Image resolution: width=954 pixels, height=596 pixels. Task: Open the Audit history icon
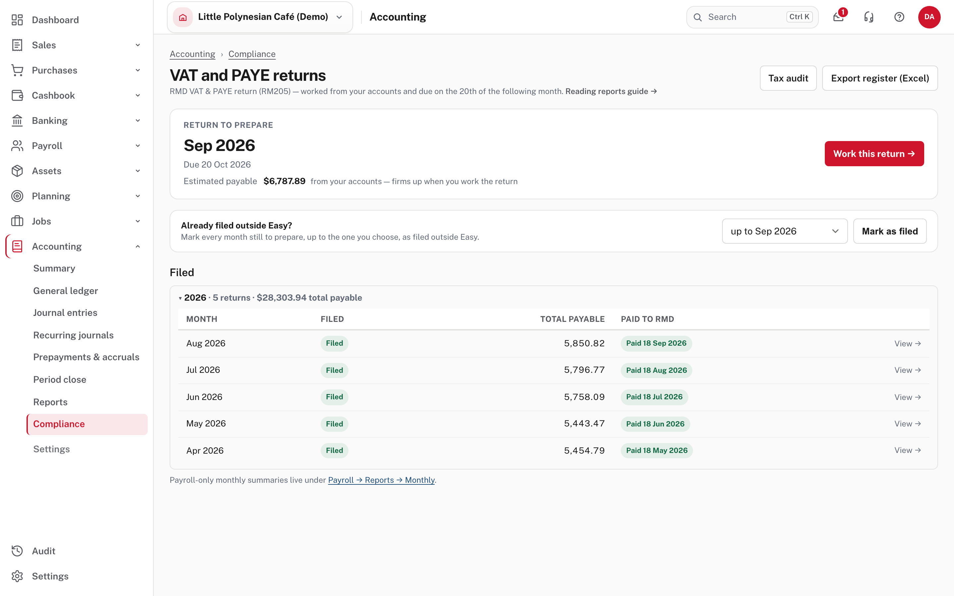[x=17, y=551]
